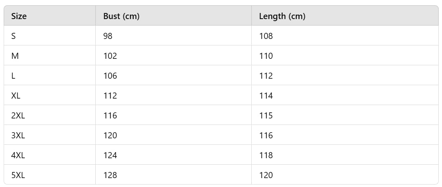
Task: Select the 3XL size cell
Action: coord(18,135)
